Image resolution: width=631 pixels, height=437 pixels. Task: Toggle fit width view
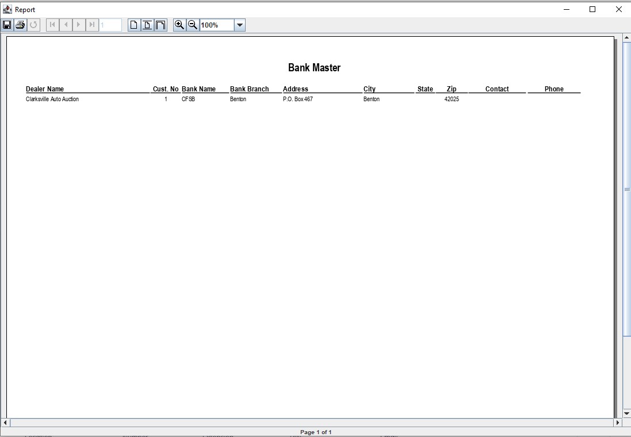160,25
